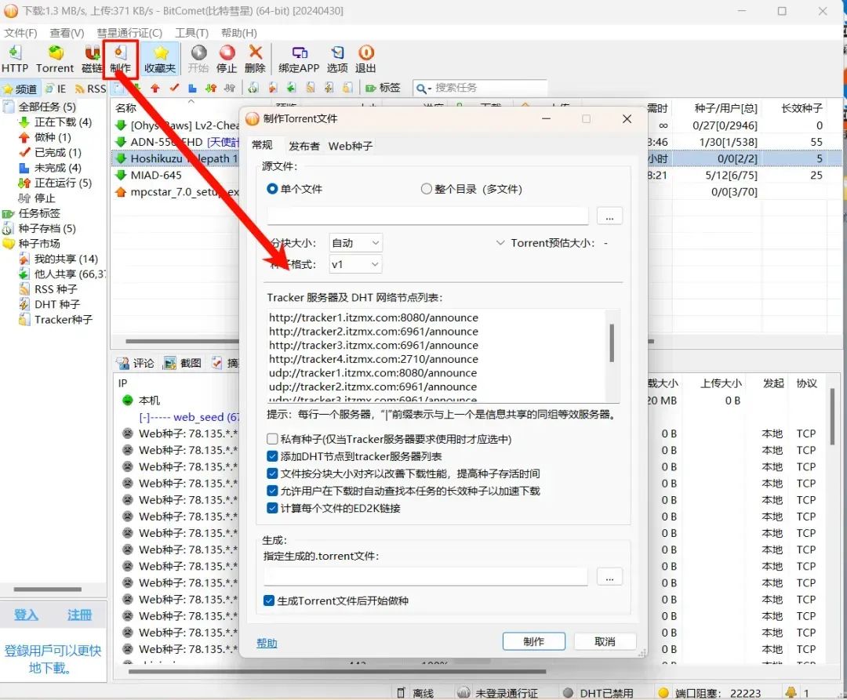The height and width of the screenshot is (700, 847).
Task: Open the 帮助(H) menu
Action: (238, 33)
